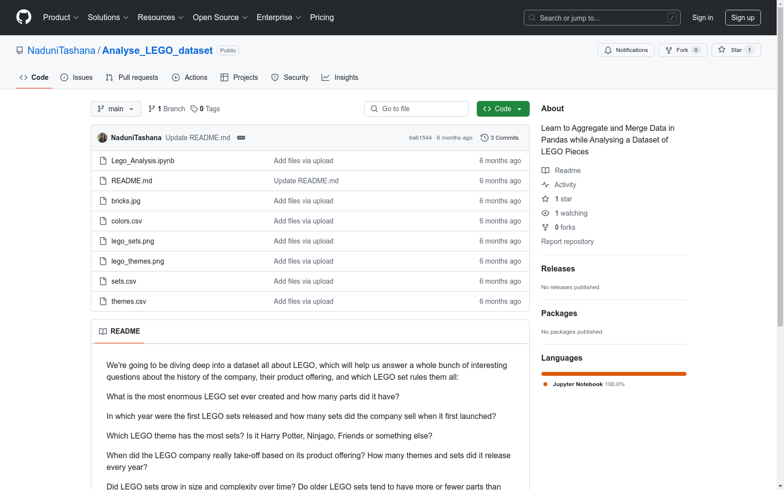Click the commit history clock icon
This screenshot has width=784, height=490.
(x=485, y=138)
